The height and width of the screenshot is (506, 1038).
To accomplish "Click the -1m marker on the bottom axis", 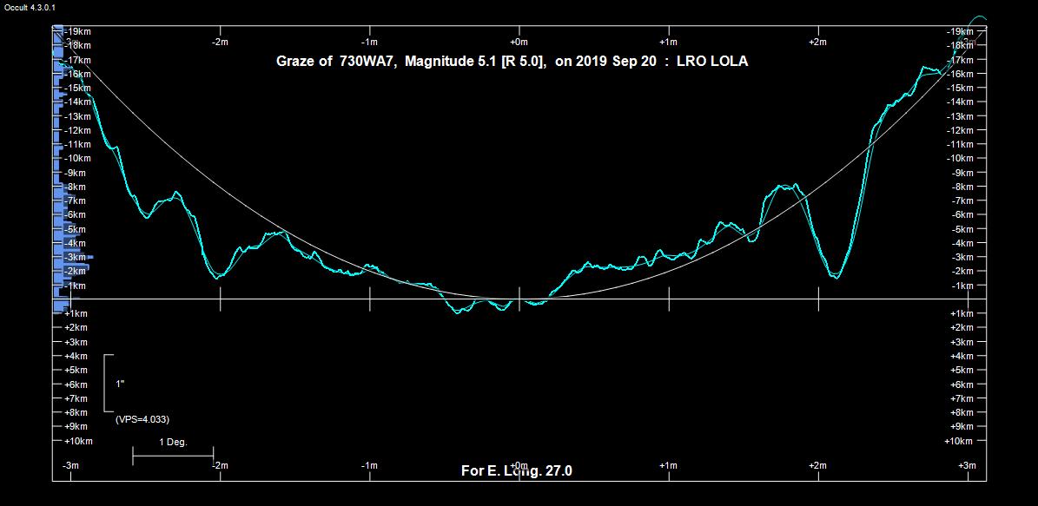I will [x=369, y=466].
